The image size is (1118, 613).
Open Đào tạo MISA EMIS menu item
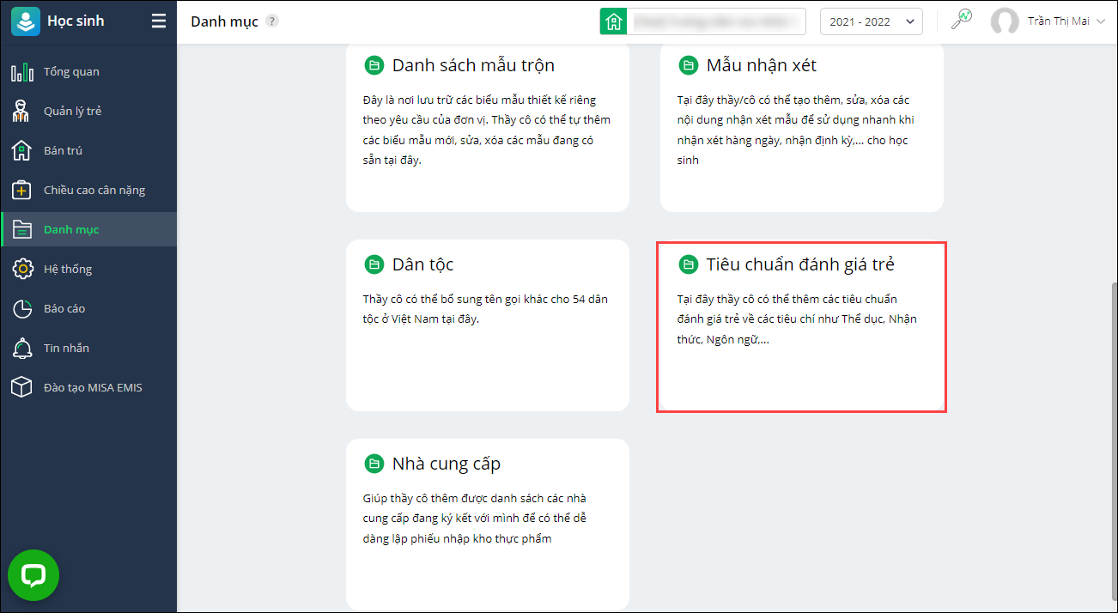click(88, 387)
